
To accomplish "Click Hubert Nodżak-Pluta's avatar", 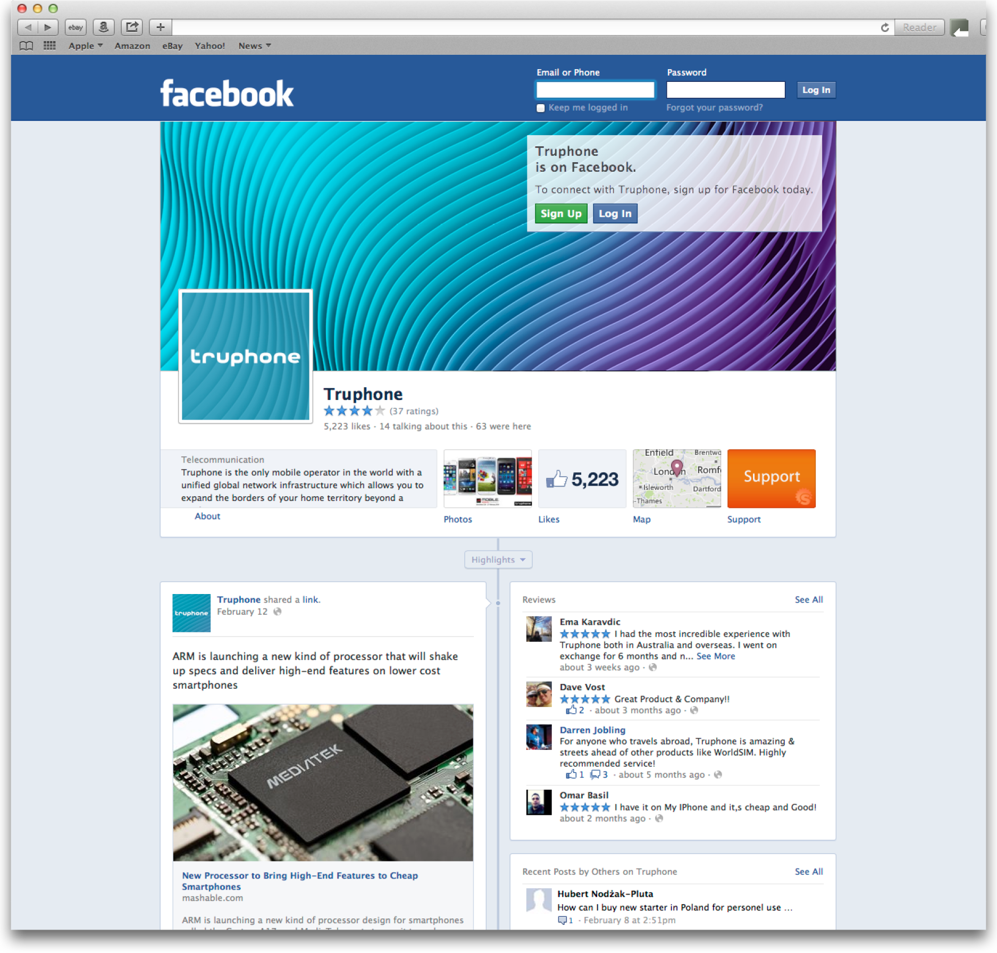I will [x=539, y=900].
